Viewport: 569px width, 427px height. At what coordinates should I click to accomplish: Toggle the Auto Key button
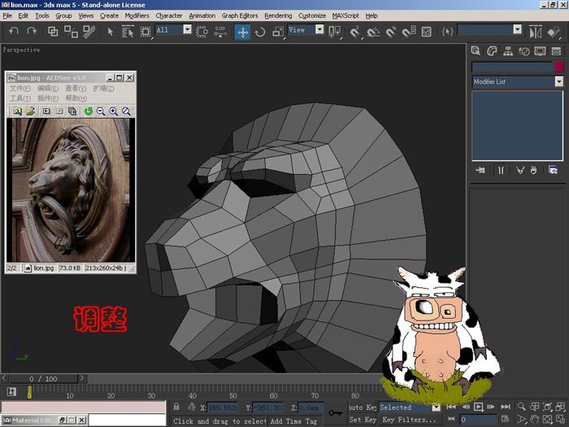[x=363, y=407]
